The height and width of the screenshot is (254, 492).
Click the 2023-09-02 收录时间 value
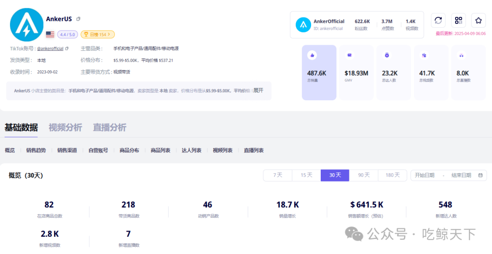(x=47, y=72)
